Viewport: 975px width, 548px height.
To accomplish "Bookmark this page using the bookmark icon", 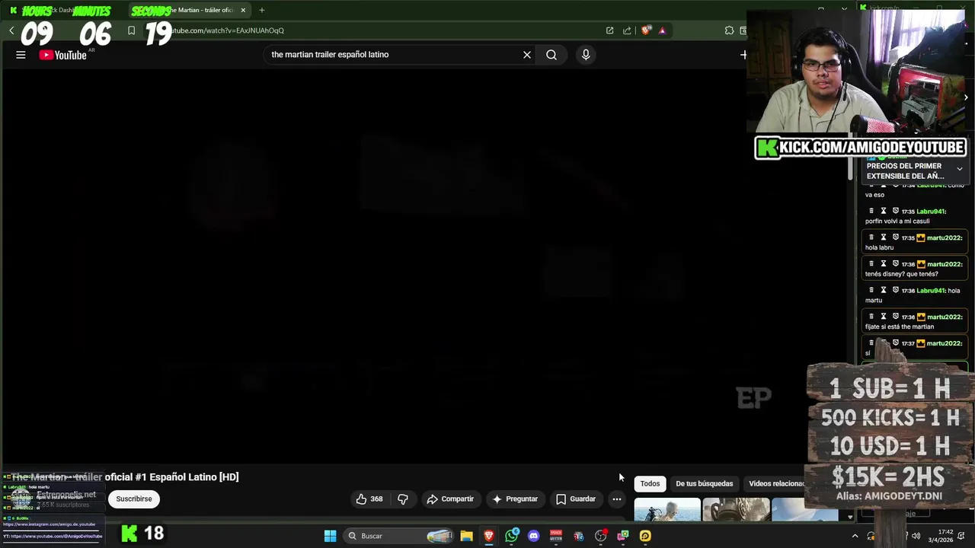I will (131, 30).
